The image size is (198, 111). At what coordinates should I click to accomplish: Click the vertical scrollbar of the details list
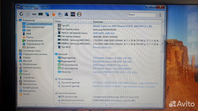(162, 44)
